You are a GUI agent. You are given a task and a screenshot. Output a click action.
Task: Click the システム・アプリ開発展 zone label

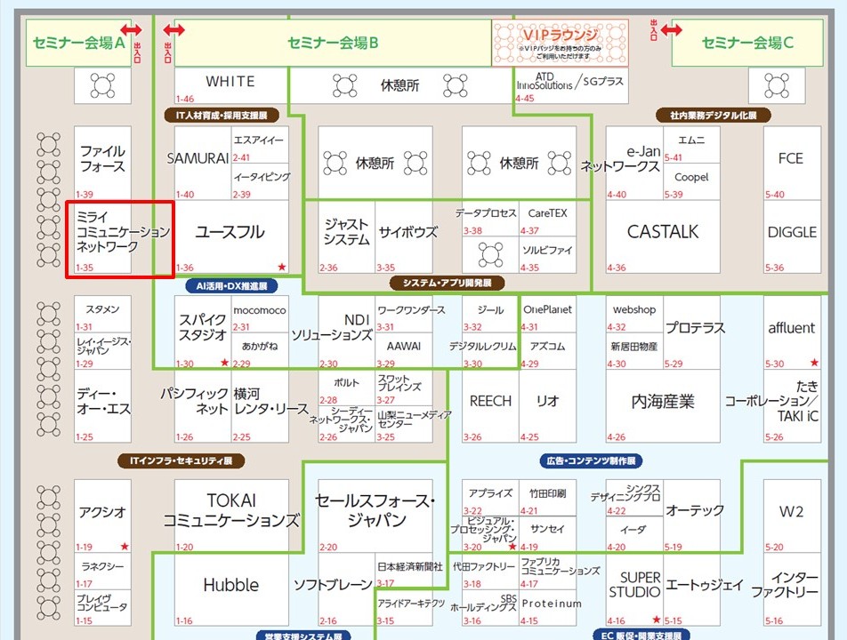[x=448, y=283]
